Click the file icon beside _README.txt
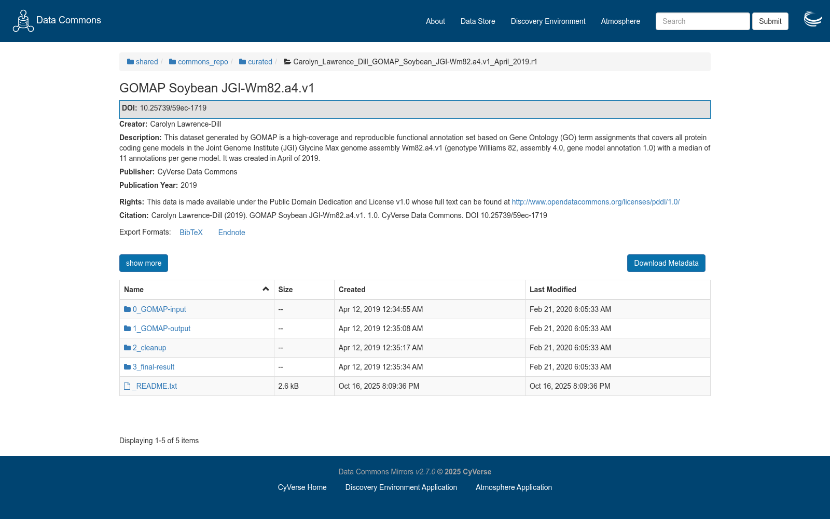 pyautogui.click(x=127, y=386)
